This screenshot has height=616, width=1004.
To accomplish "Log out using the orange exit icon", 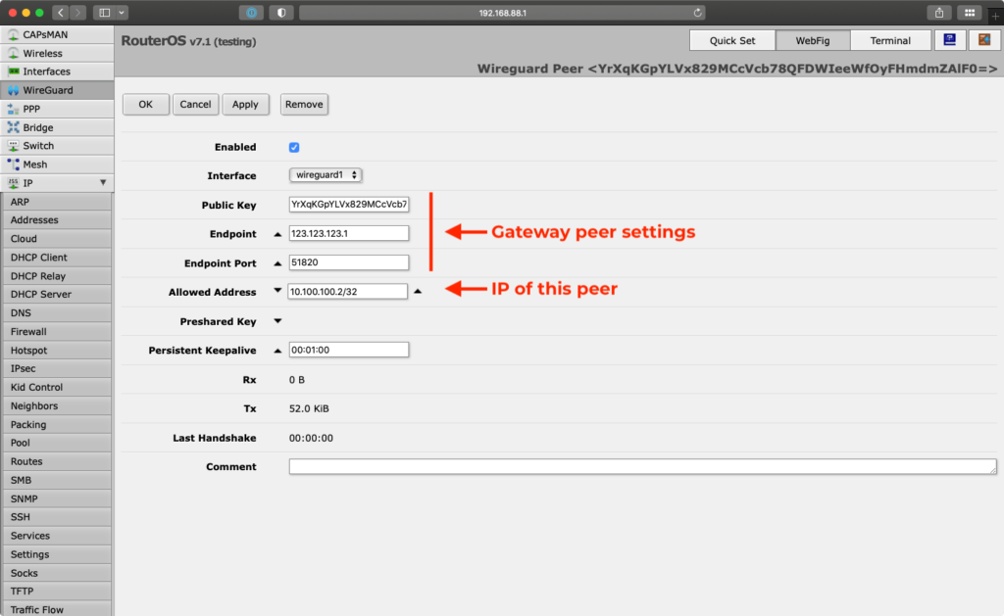I will pos(984,40).
